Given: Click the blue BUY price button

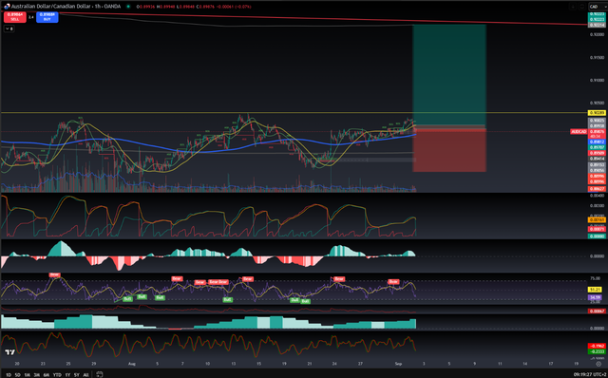Looking at the screenshot, I should pyautogui.click(x=47, y=17).
